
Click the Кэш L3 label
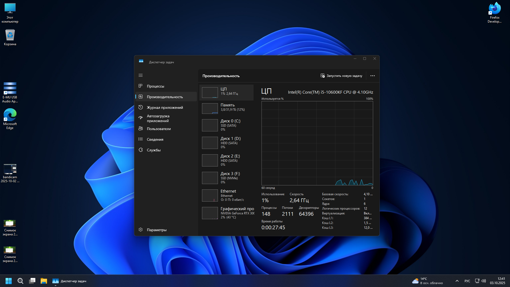tap(328, 228)
